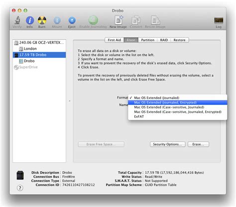Click the Drobo disk icon at bottom
Viewport: 236px width, 207px height.
20,175
